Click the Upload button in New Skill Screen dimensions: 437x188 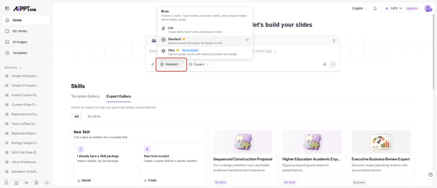pyautogui.click(x=84, y=180)
